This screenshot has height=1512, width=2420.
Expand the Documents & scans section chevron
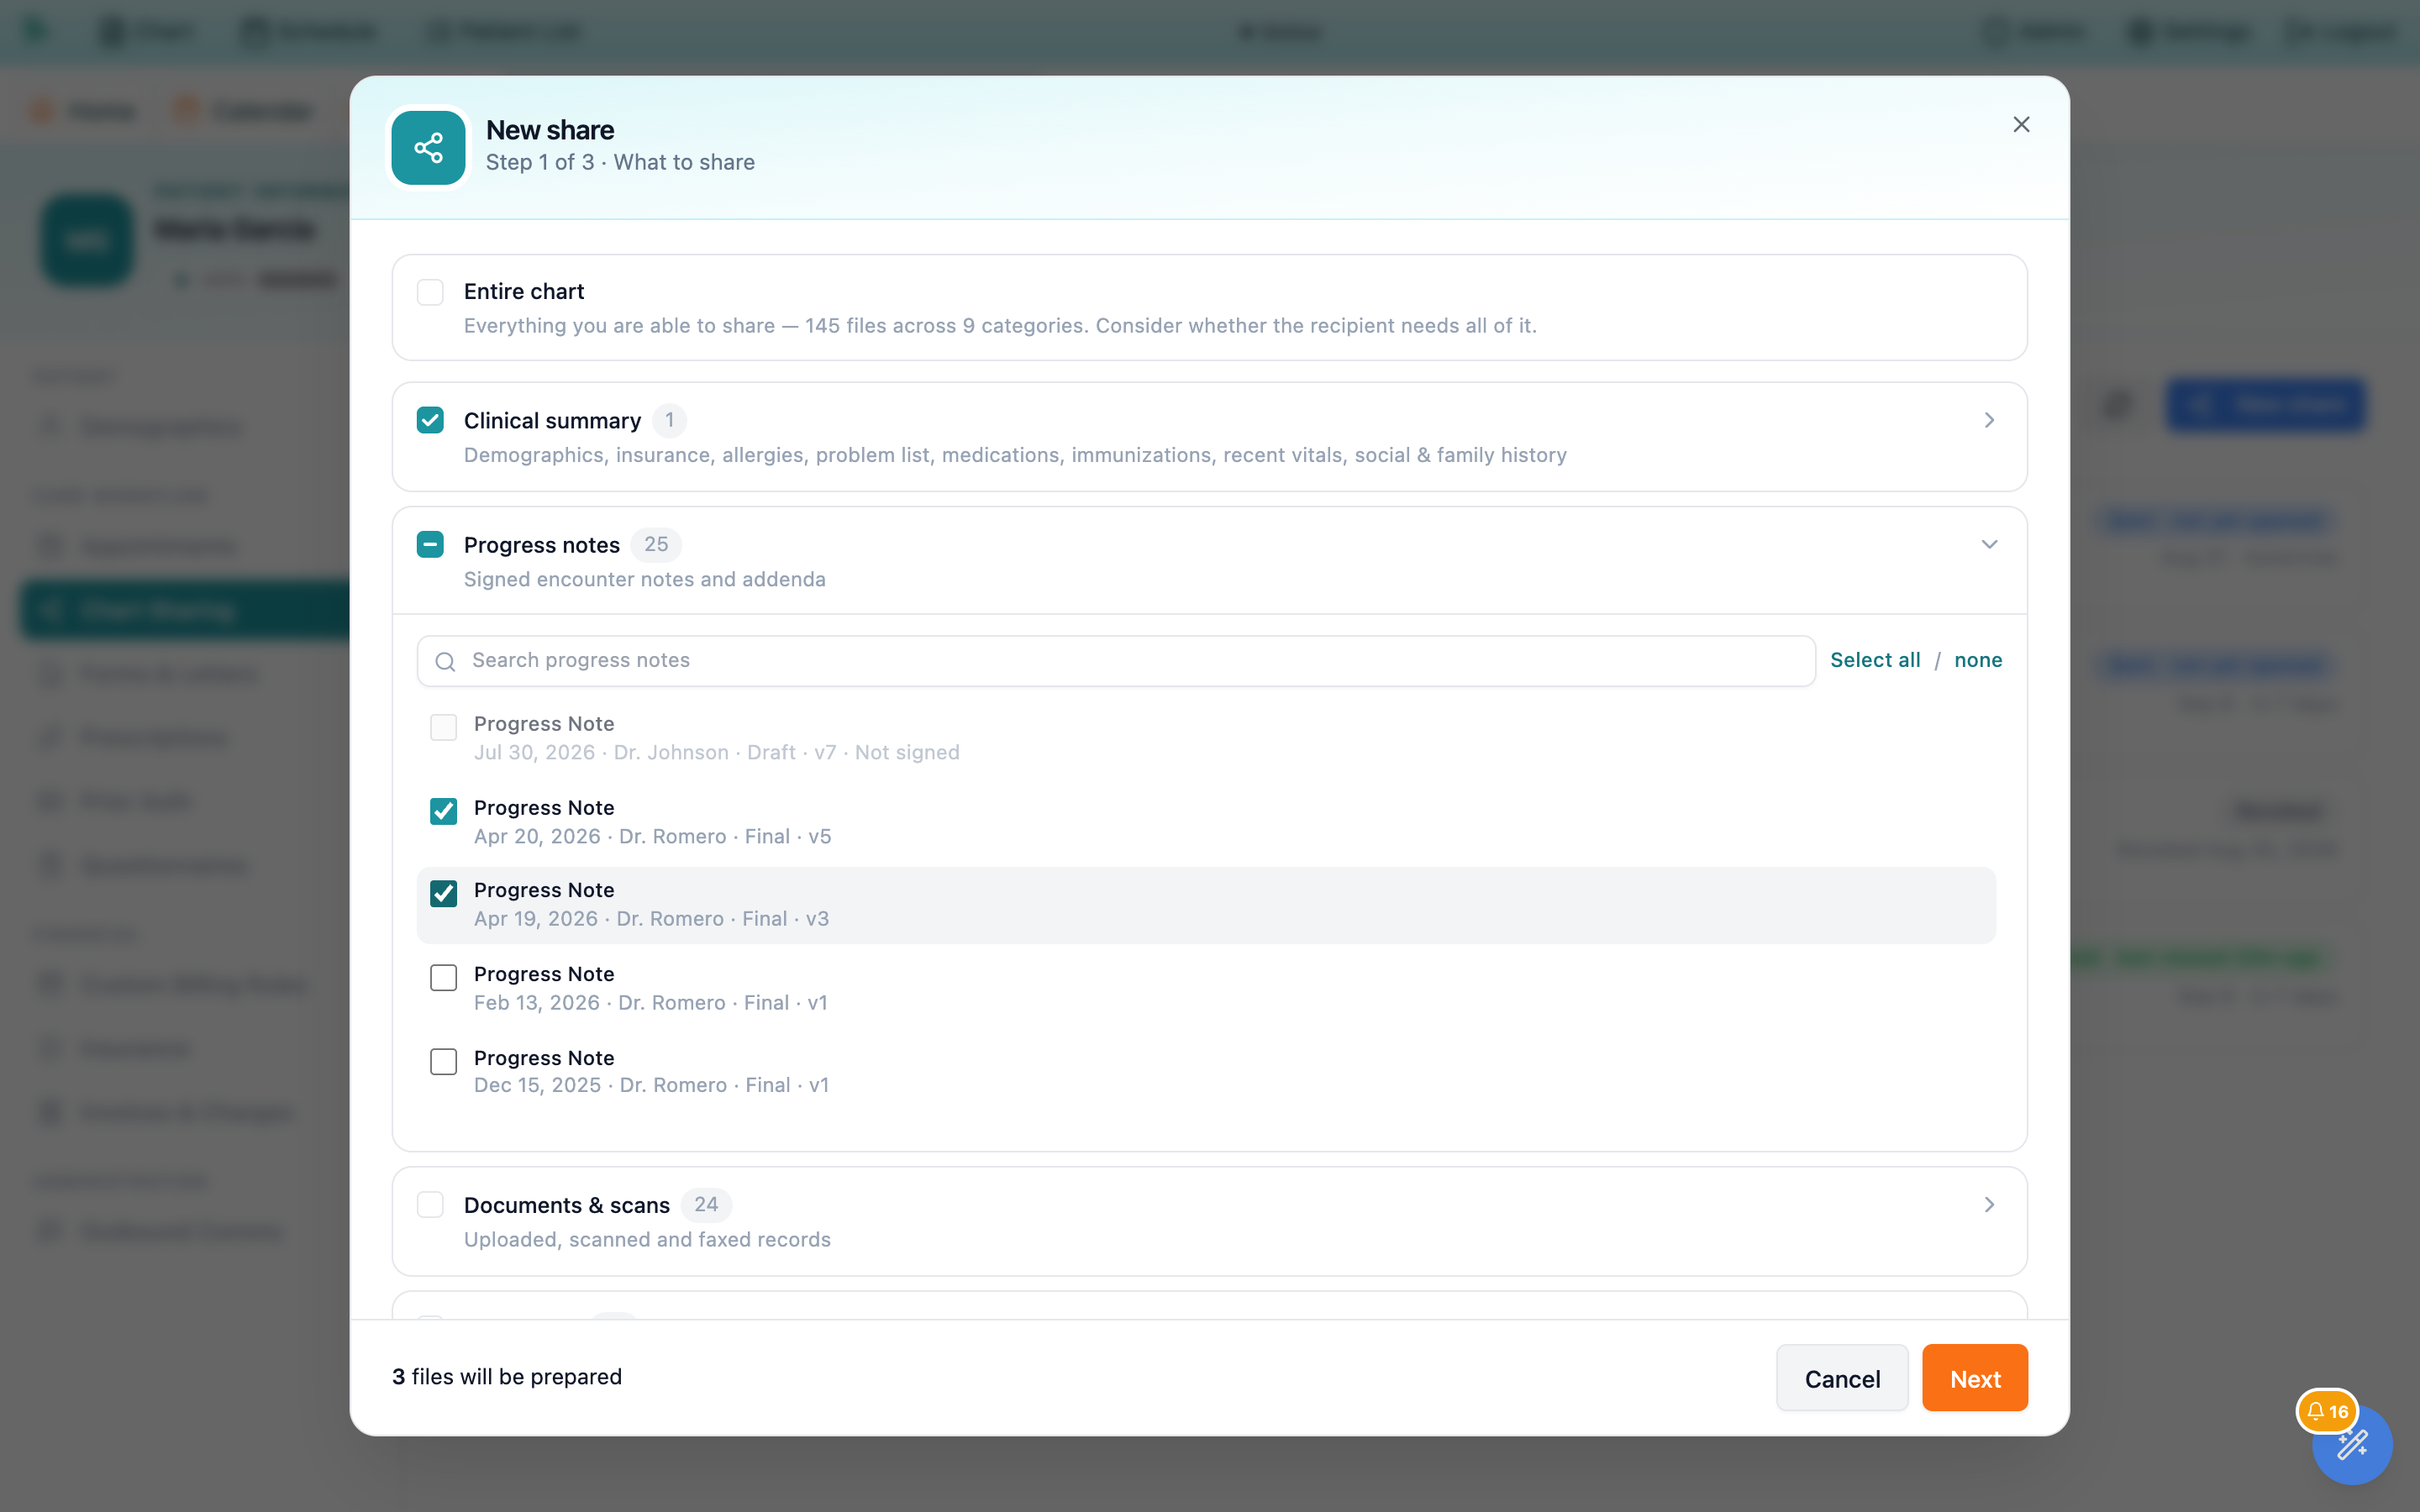click(x=1989, y=1205)
